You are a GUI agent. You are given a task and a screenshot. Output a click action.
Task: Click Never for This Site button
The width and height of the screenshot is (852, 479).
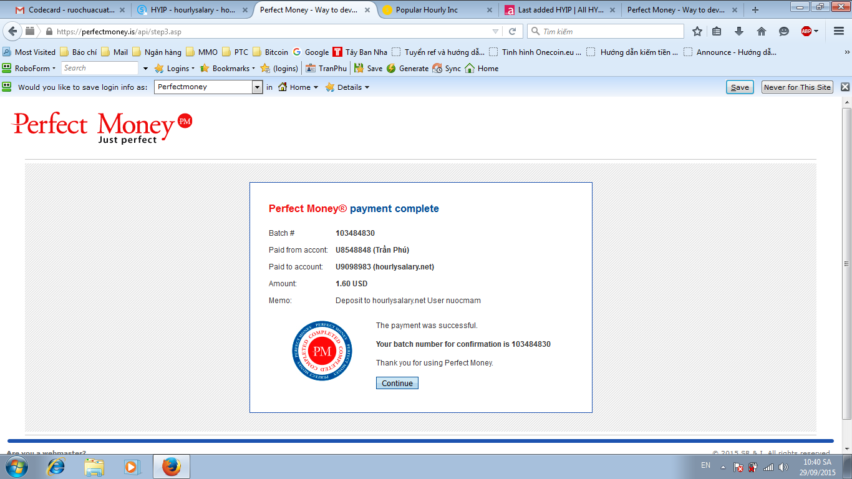pos(798,87)
